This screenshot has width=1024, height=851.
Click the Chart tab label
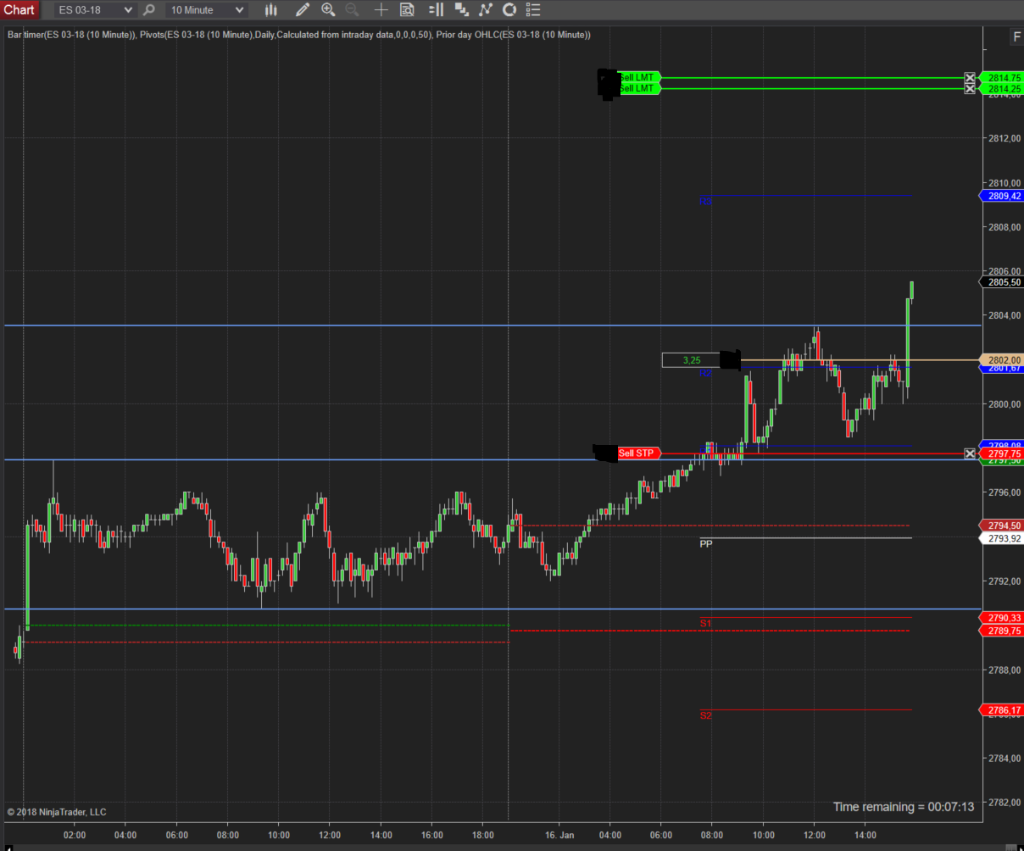pos(19,10)
